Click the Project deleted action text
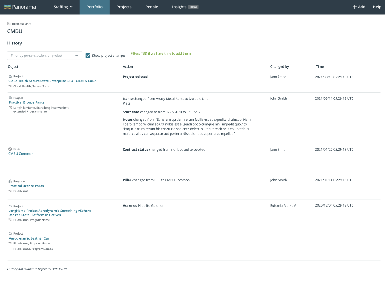The height and width of the screenshot is (284, 385). point(135,77)
